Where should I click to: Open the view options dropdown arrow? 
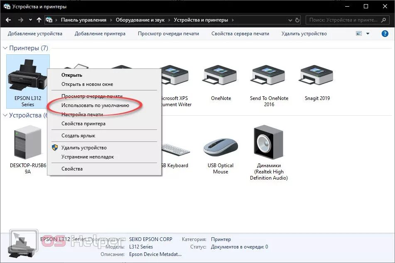(x=368, y=34)
